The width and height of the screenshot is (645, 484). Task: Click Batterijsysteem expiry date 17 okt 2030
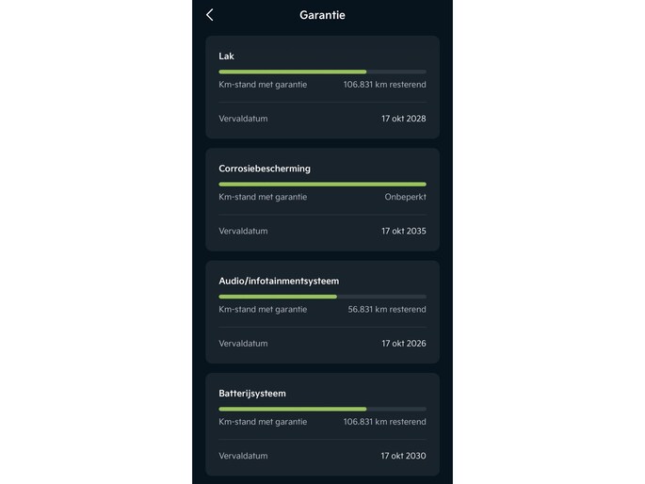point(403,456)
